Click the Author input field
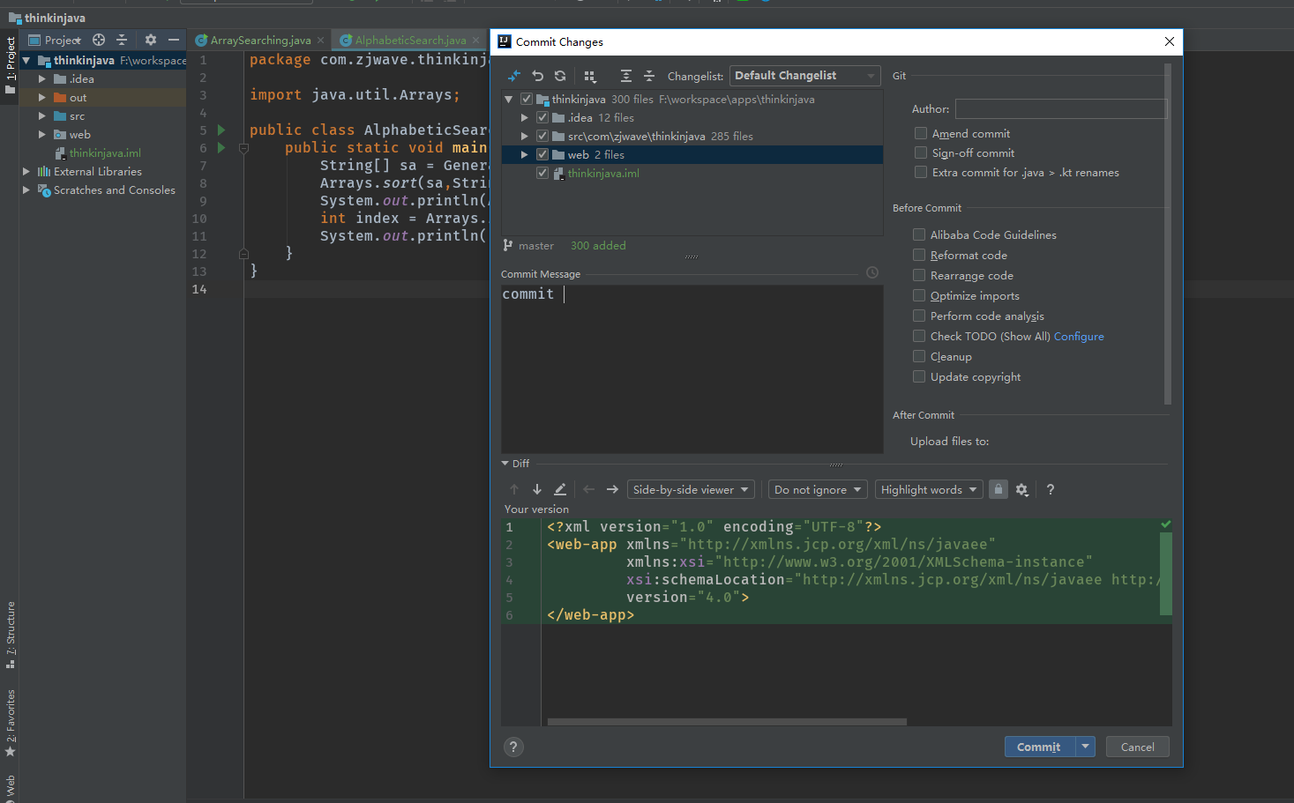This screenshot has width=1294, height=803. [1060, 109]
